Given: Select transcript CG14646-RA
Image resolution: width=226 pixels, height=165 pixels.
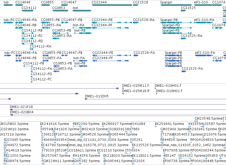Looking at the screenshot, I should [x=26, y=20].
